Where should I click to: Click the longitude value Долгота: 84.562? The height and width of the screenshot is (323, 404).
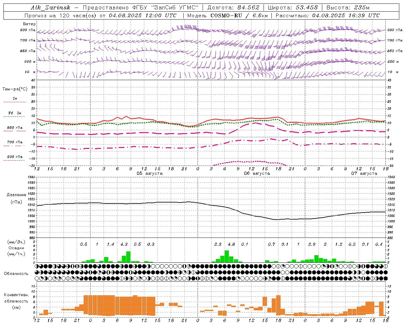click(233, 8)
